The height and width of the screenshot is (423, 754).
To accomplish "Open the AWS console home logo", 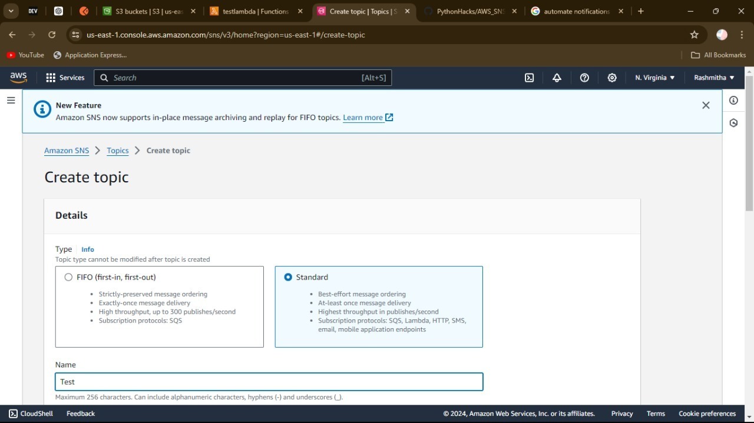I will click(18, 78).
